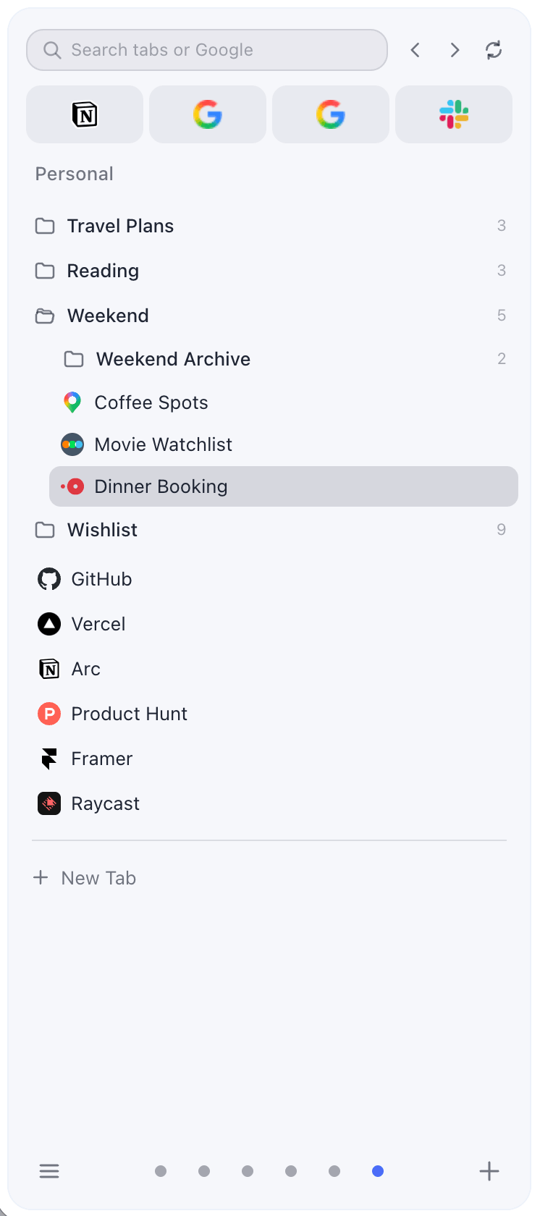The image size is (540, 1216).
Task: Expand the Weekend Archive subfolder
Action: point(173,358)
